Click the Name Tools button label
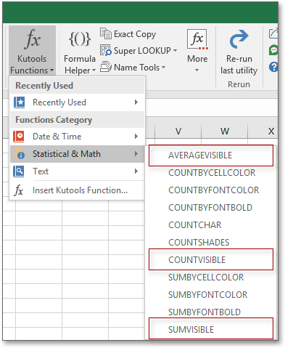The height and width of the screenshot is (348, 285). pyautogui.click(x=136, y=67)
